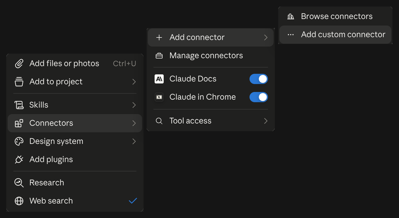Expand the Tool access chevron

[x=266, y=121]
